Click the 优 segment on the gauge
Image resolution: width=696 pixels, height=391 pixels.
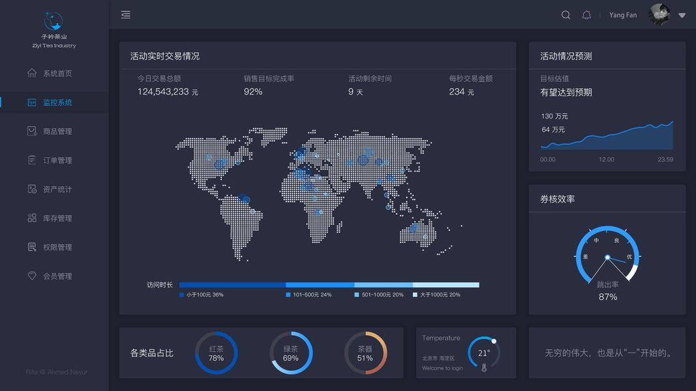click(629, 257)
